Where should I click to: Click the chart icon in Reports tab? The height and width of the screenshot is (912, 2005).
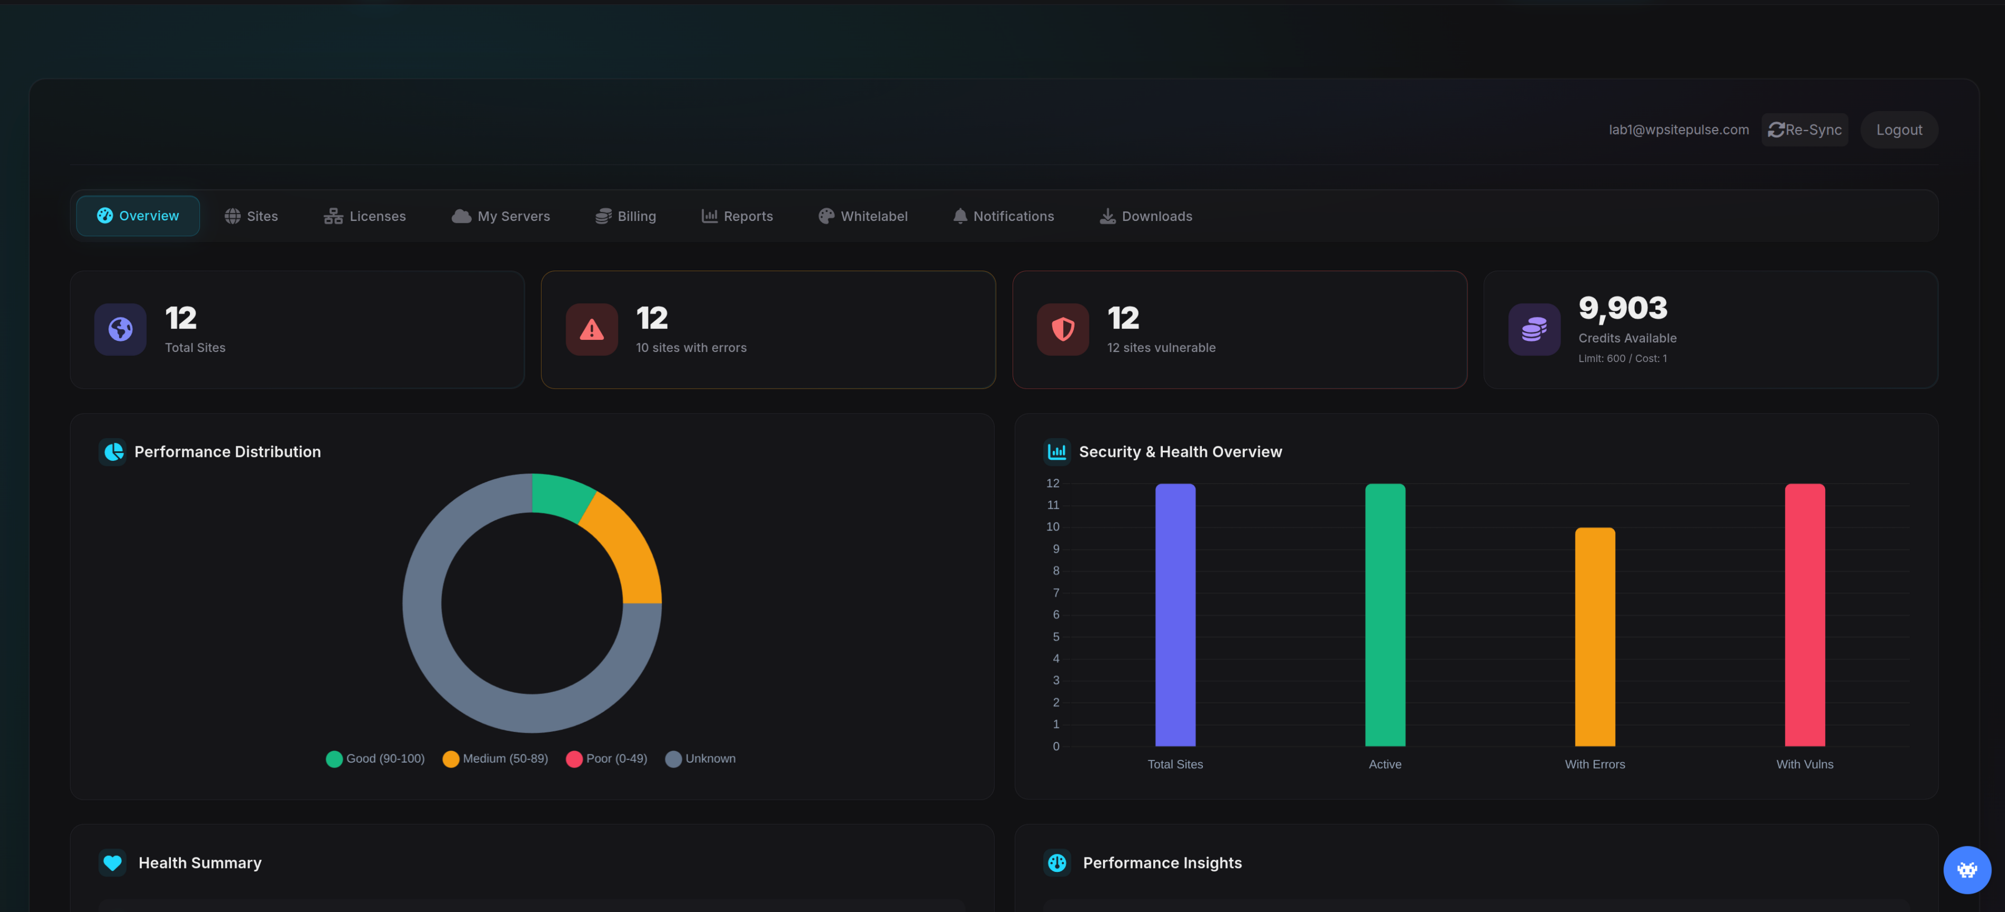(x=709, y=216)
